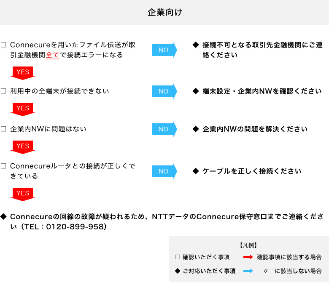The height and width of the screenshot is (282, 329).
Task: Click the blue NO arrow beside 企業内NW question
Action: [x=164, y=129]
